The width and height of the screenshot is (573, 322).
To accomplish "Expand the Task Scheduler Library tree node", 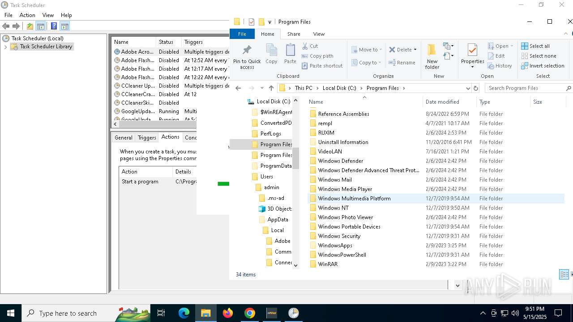I will 5,47.
